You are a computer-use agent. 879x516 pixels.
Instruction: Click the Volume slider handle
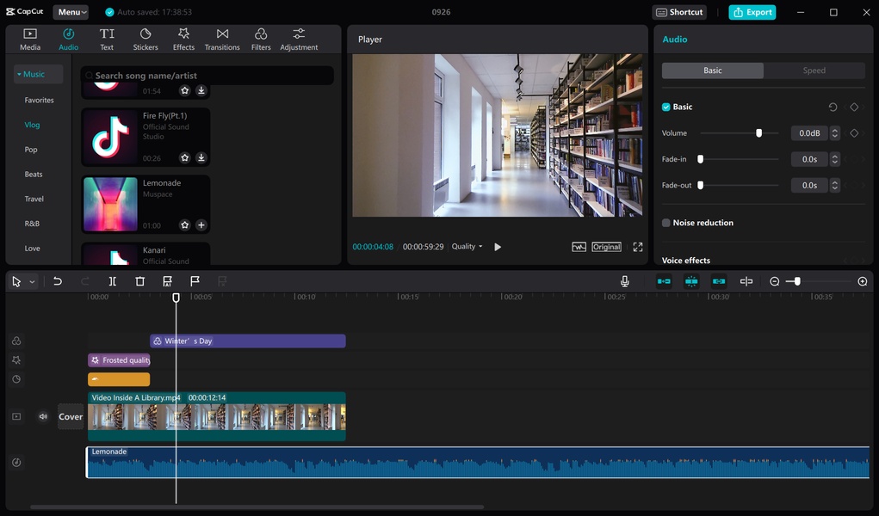758,133
